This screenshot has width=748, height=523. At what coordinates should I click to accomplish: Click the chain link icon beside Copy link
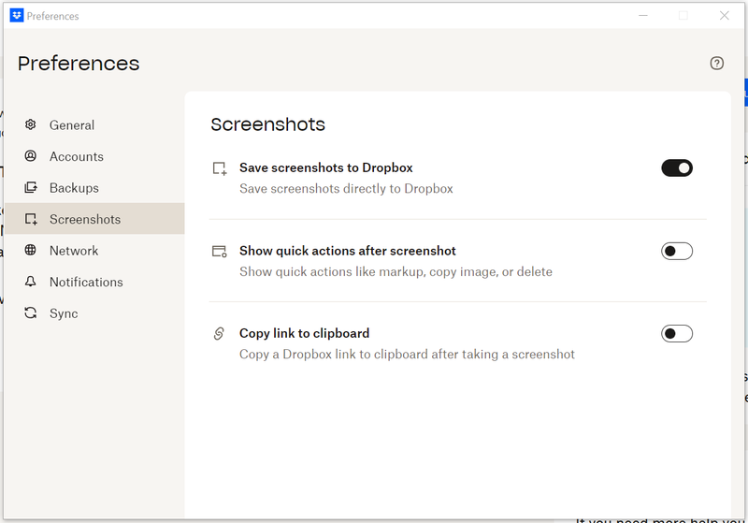[x=220, y=333]
